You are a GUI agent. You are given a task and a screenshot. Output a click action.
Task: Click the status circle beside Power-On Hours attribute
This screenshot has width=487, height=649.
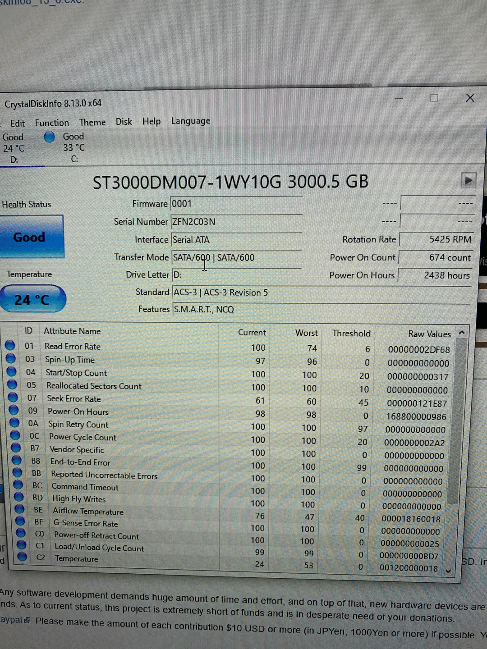[14, 410]
